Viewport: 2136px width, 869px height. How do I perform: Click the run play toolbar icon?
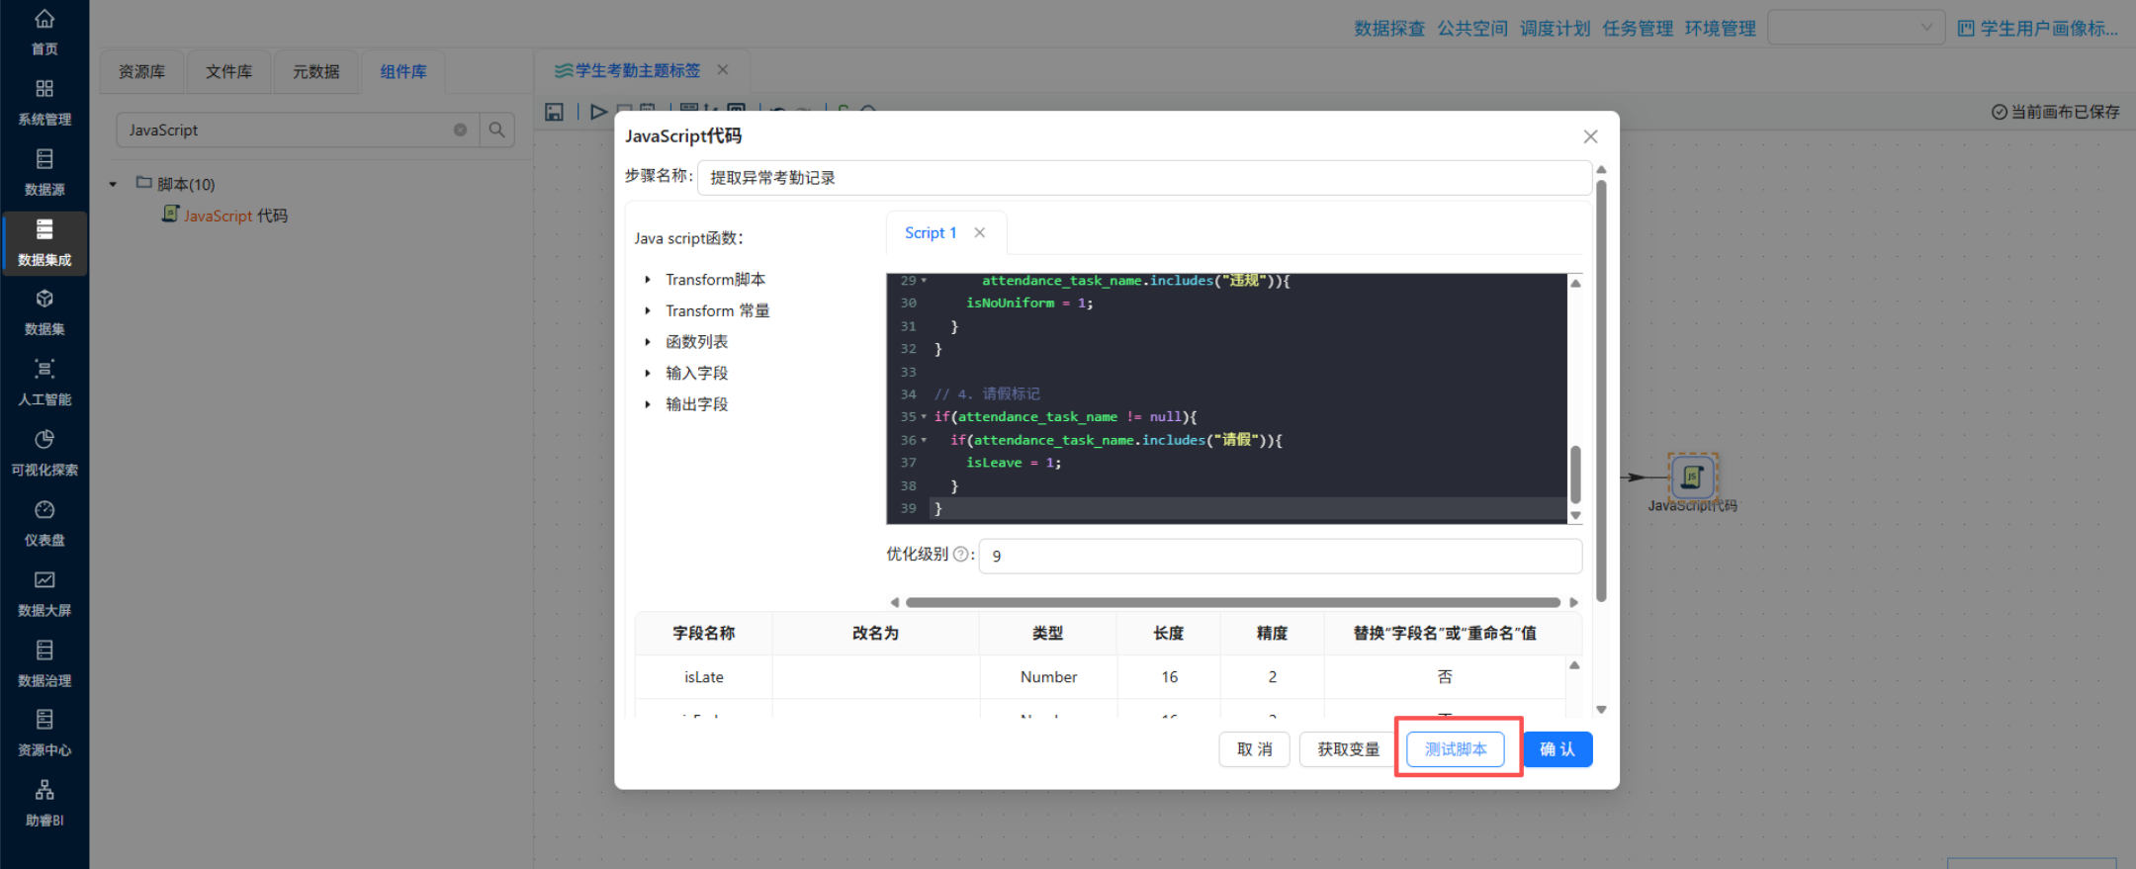(598, 112)
